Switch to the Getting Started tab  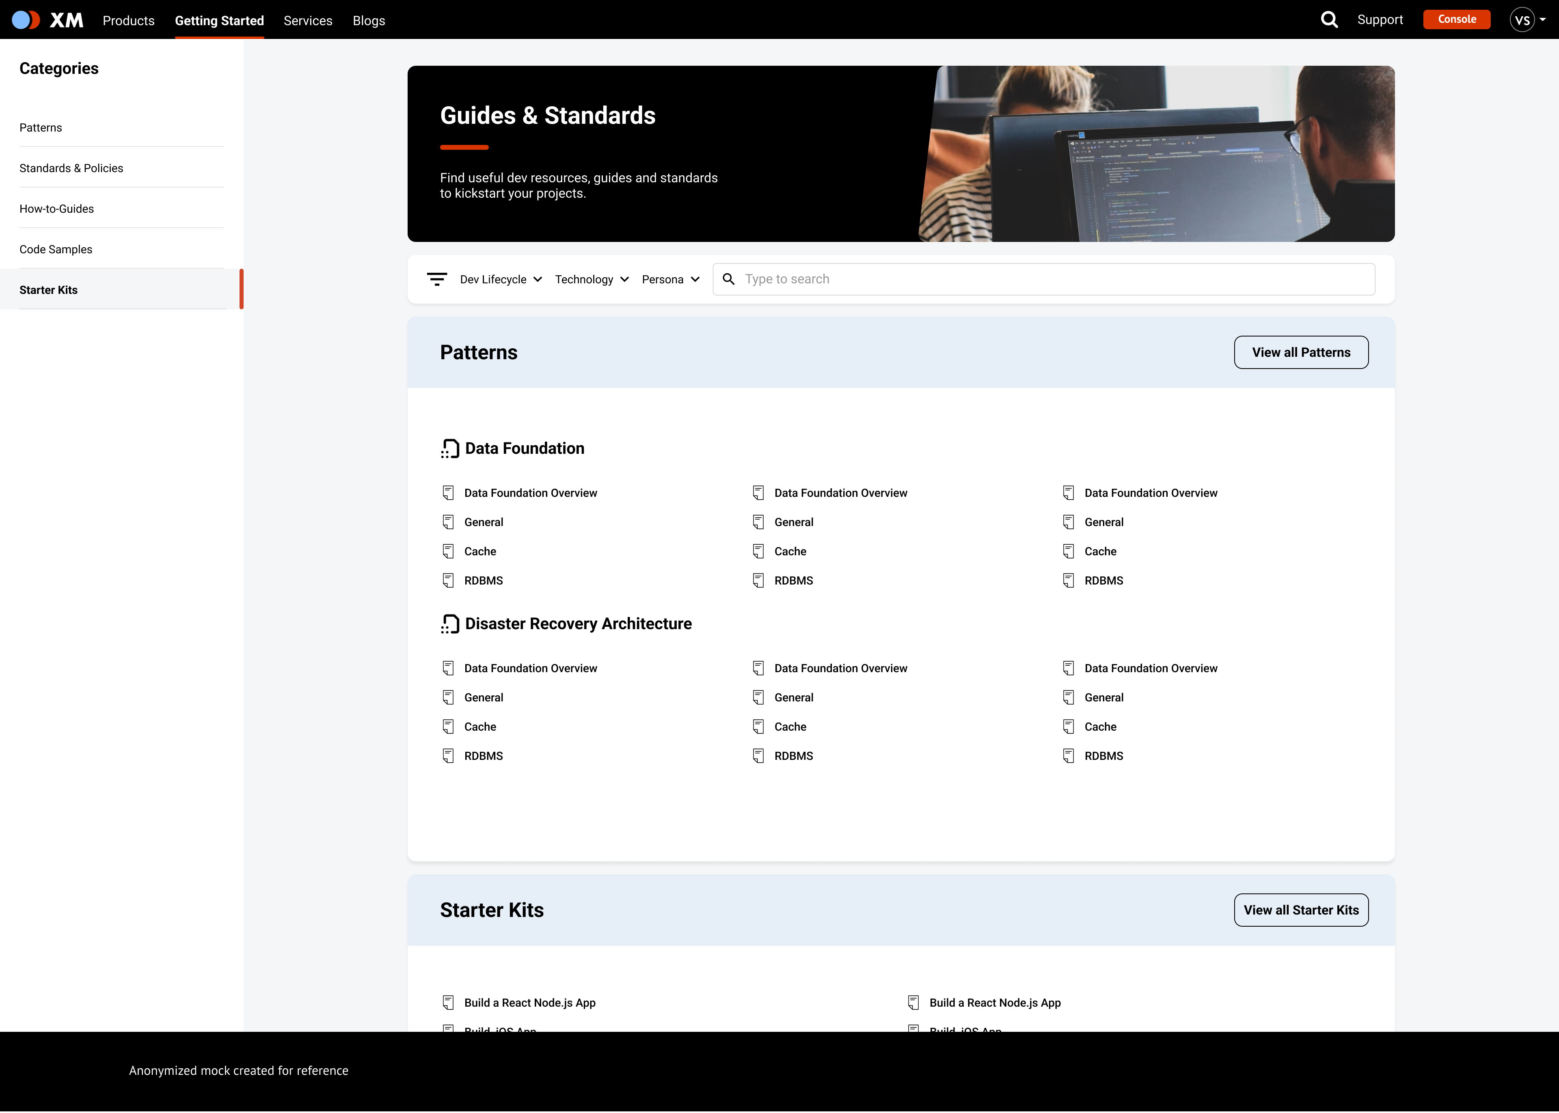(219, 21)
